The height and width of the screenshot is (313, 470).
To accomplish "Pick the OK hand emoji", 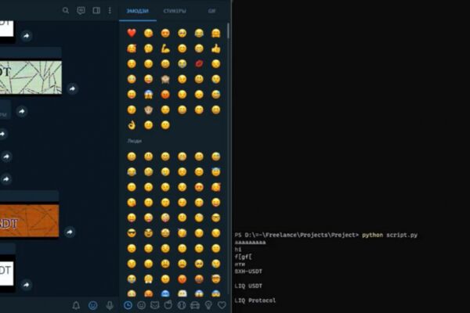I will 132,125.
